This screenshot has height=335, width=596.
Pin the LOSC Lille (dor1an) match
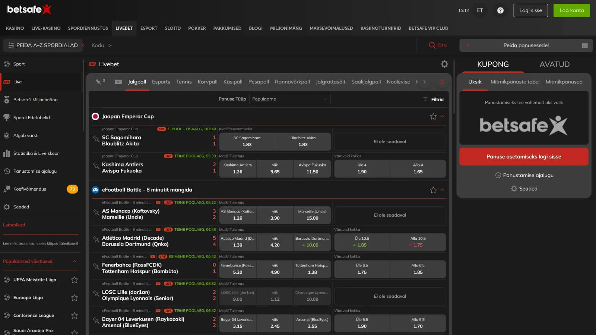pyautogui.click(x=96, y=294)
